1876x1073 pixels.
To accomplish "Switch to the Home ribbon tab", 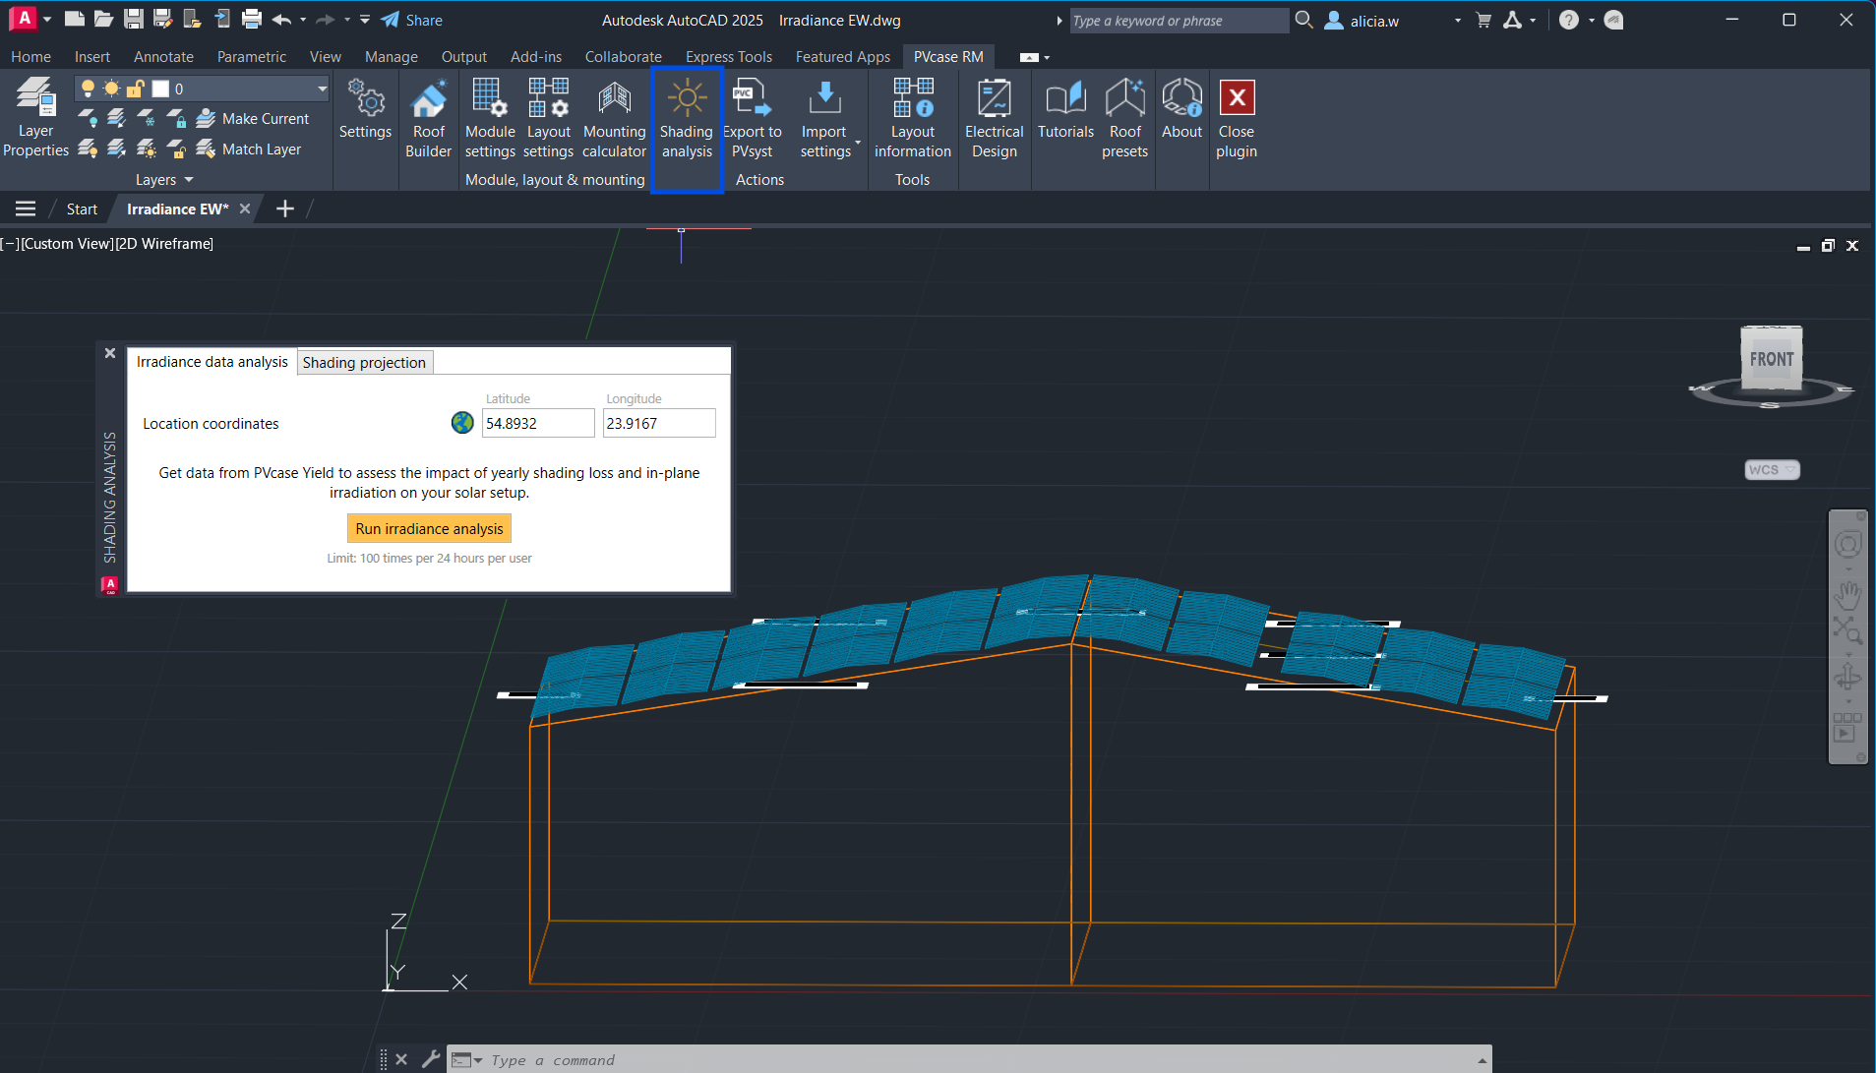I will click(x=30, y=57).
